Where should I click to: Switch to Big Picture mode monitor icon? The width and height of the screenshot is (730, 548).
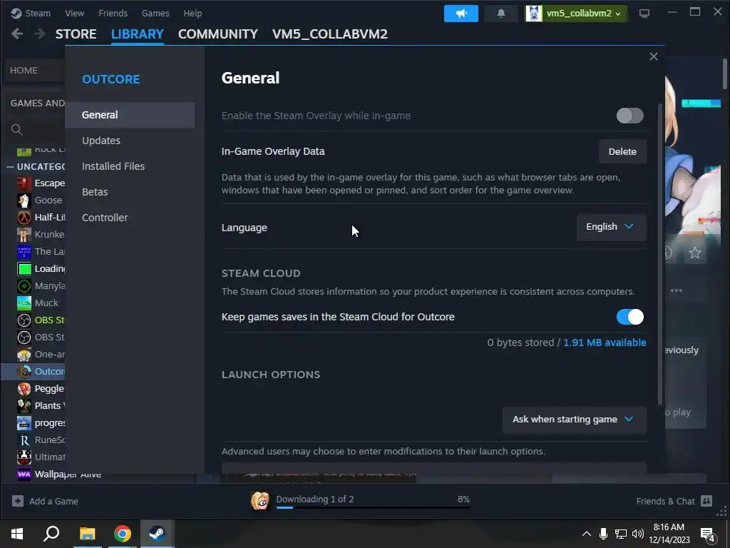tap(644, 14)
